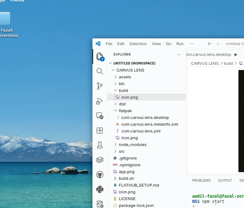This screenshot has width=244, height=208.
Task: Open Explorer panel more actions ellipsis
Action: point(179,55)
